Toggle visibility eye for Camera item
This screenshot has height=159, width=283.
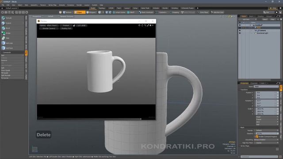(x=240, y=30)
